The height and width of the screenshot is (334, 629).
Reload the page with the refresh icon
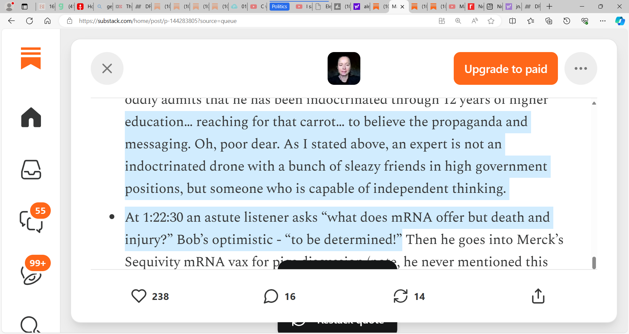[29, 21]
